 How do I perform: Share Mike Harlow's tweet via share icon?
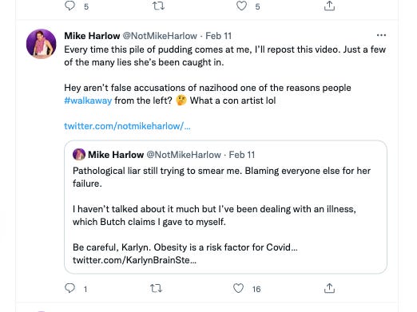point(329,288)
